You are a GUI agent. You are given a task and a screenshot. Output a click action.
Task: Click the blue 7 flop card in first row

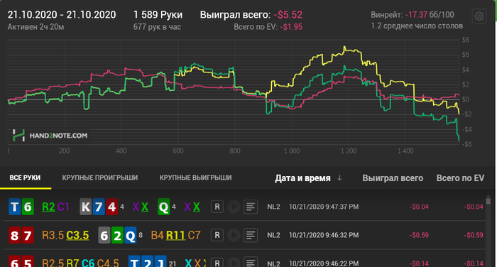[x=99, y=207]
